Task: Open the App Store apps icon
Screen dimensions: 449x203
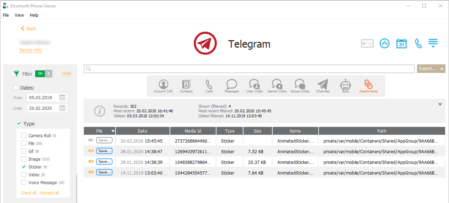Action: [385, 43]
